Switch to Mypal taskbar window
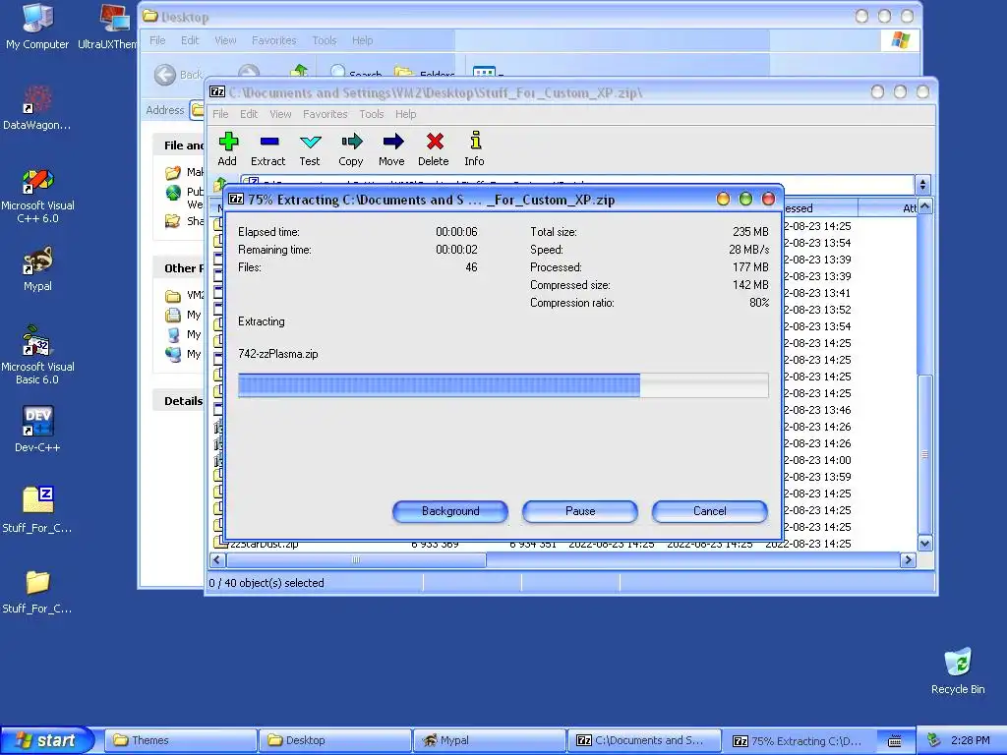 [489, 741]
